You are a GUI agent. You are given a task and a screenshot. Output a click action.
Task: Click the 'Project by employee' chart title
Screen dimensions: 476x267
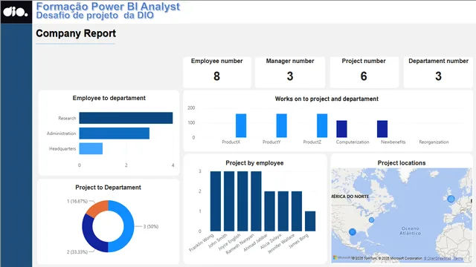[254, 163]
